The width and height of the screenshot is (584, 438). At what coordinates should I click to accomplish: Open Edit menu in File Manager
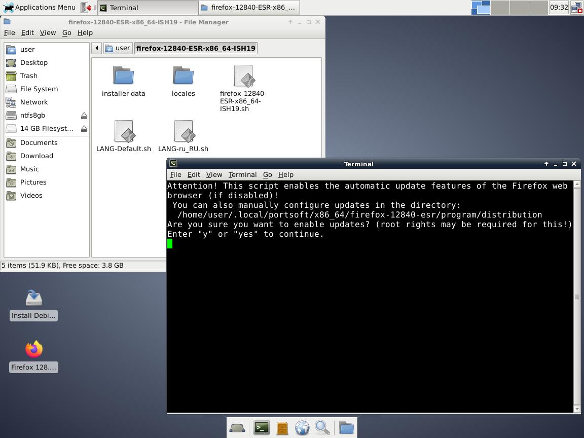[x=27, y=33]
